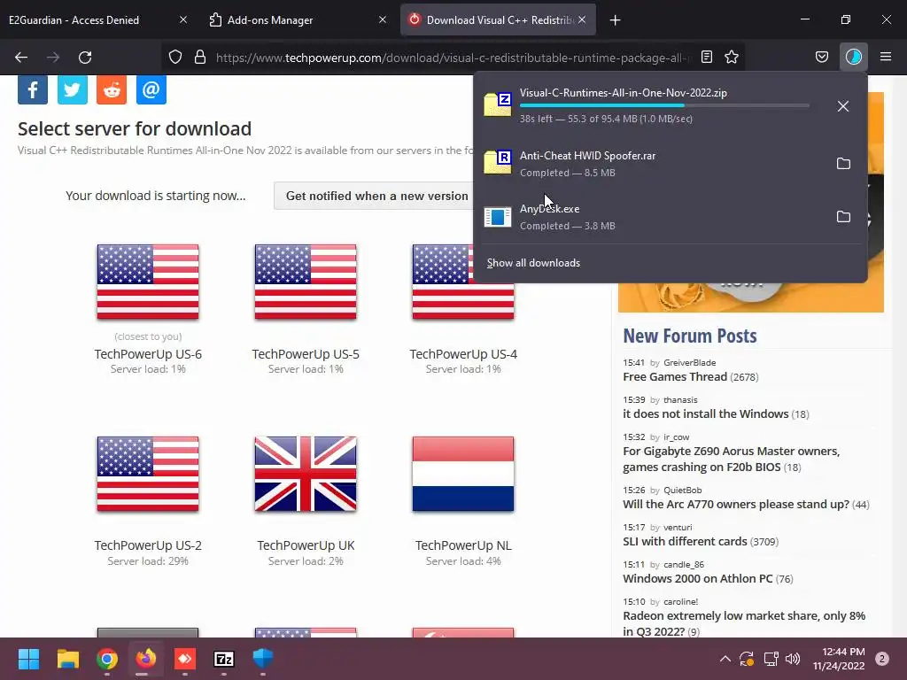Open tracking protection shield icon
907x680 pixels.
(x=175, y=58)
